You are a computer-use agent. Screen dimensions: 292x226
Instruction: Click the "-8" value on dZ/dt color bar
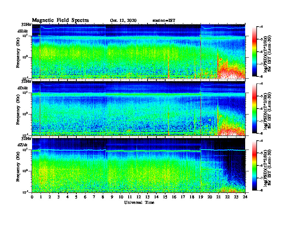pos(261,191)
